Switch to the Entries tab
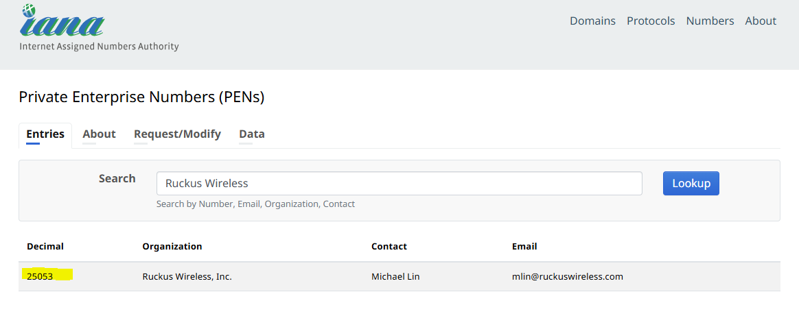The width and height of the screenshot is (799, 316). pos(45,134)
